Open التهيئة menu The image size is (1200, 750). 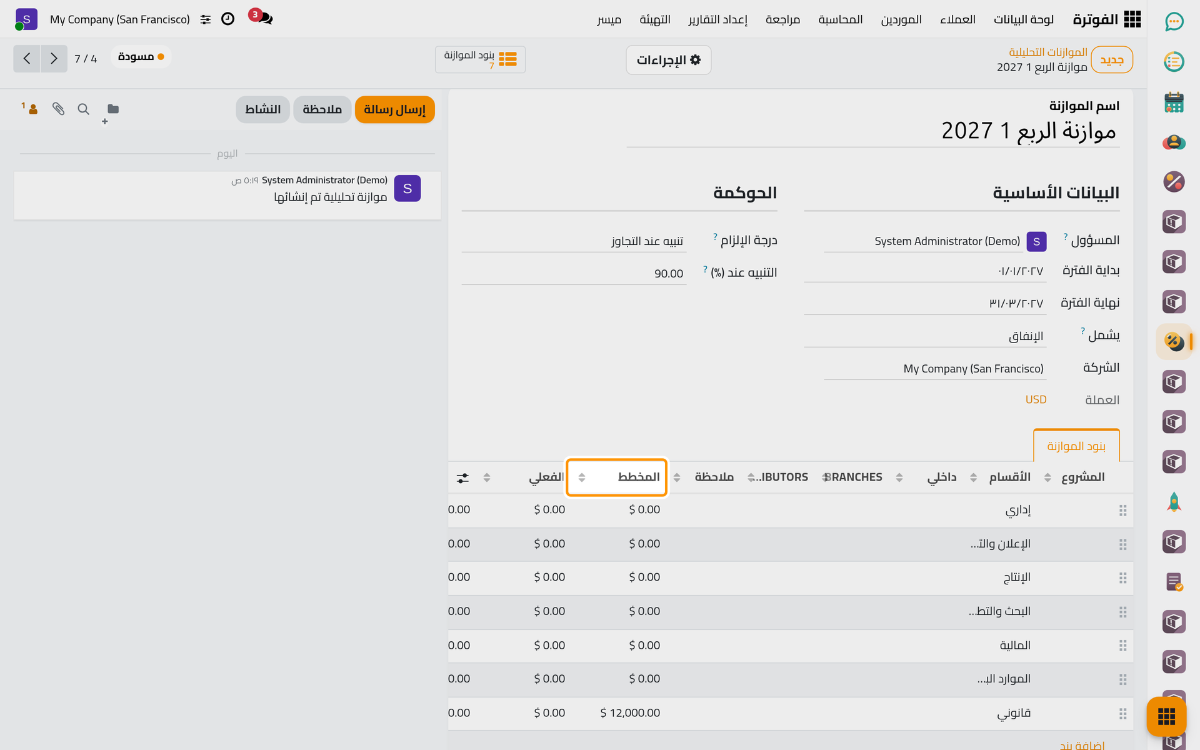pyautogui.click(x=654, y=19)
